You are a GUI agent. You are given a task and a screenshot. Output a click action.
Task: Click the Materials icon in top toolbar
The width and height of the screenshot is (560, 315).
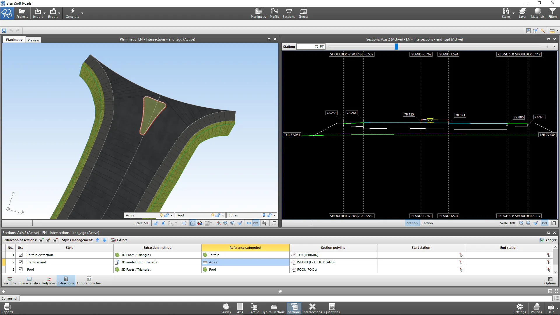coord(538,13)
